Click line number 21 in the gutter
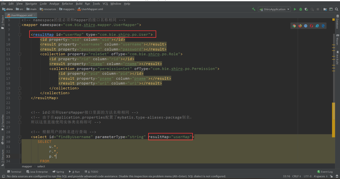340x179 pixels. pyautogui.click(x=8, y=98)
